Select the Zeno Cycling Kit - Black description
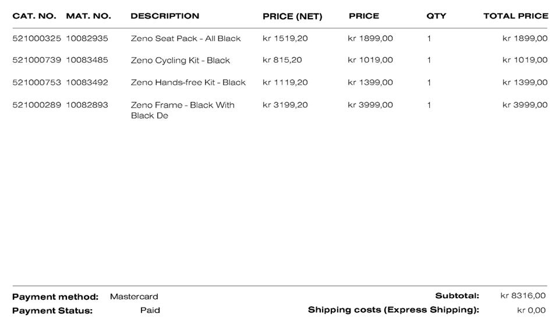 (x=181, y=60)
